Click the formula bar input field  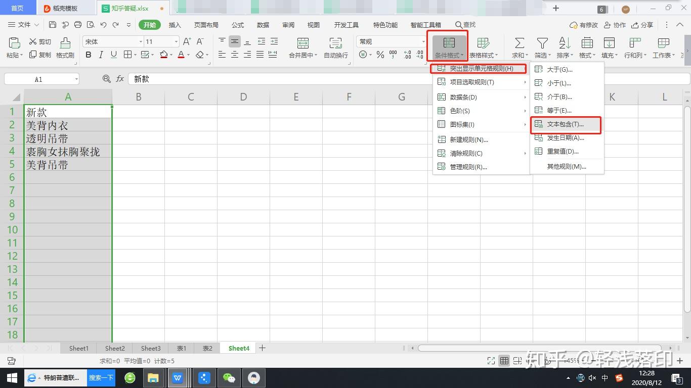(x=407, y=79)
